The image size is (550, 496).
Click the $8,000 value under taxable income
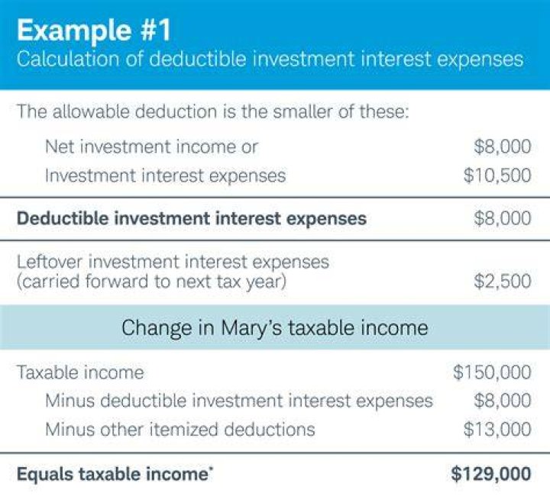point(503,401)
